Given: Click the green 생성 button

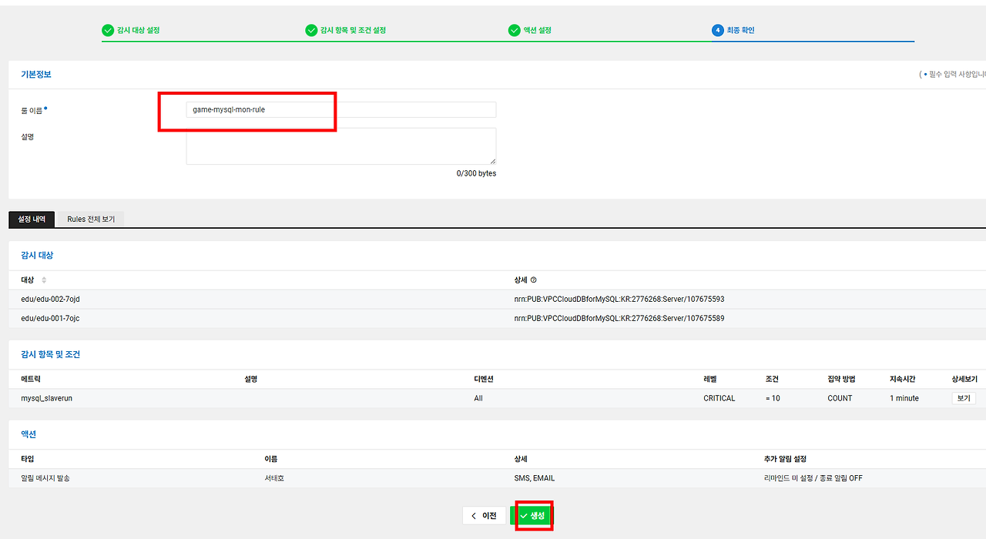Looking at the screenshot, I should [532, 516].
